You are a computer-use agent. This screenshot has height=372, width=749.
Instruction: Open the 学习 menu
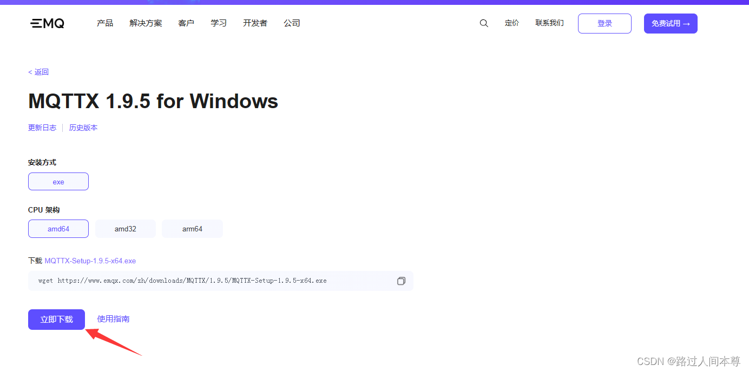pos(219,23)
